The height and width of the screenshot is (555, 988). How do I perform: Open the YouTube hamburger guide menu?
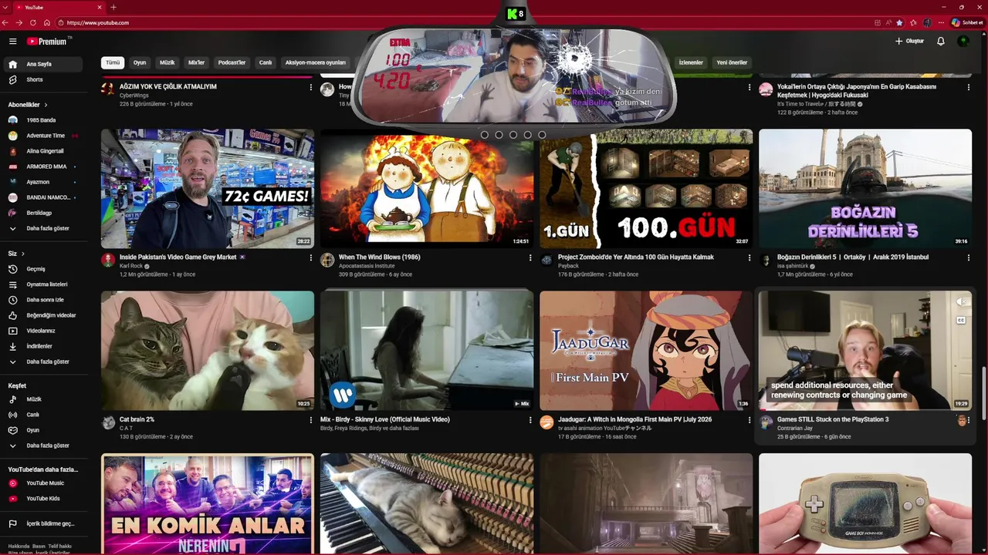click(12, 41)
